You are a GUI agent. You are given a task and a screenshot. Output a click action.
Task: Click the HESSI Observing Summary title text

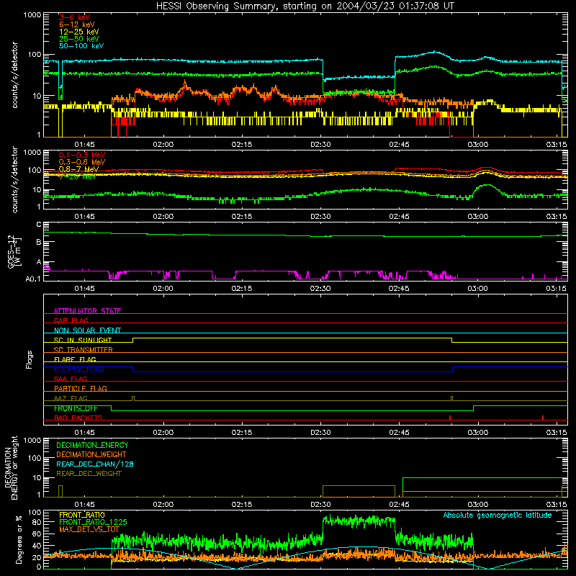[305, 6]
